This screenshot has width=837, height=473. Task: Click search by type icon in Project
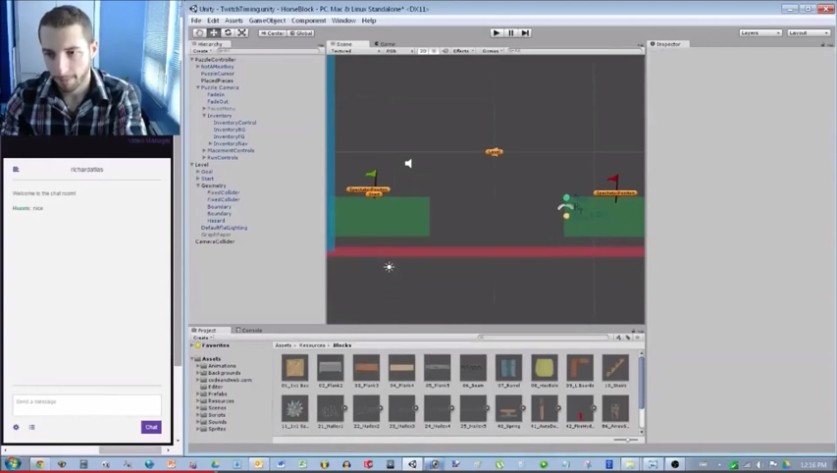[619, 338]
